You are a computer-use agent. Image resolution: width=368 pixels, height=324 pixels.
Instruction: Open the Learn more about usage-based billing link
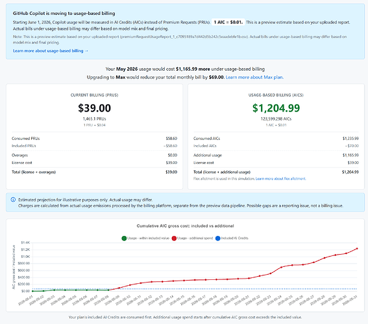51,51
